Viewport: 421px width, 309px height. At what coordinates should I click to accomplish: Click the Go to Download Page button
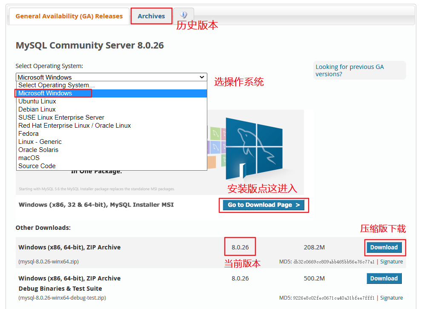coord(263,205)
